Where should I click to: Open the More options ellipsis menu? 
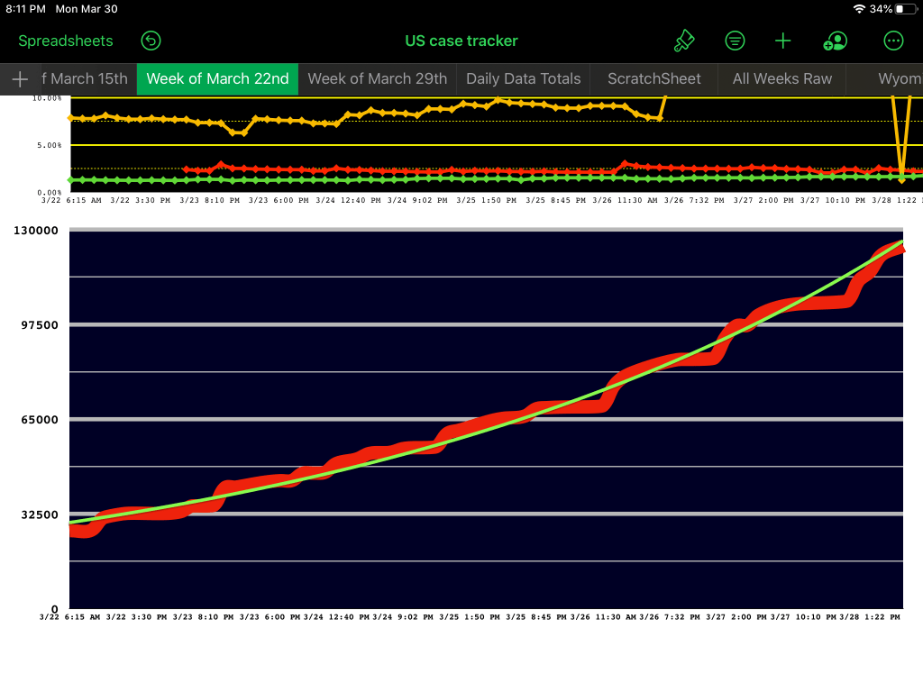pos(893,41)
